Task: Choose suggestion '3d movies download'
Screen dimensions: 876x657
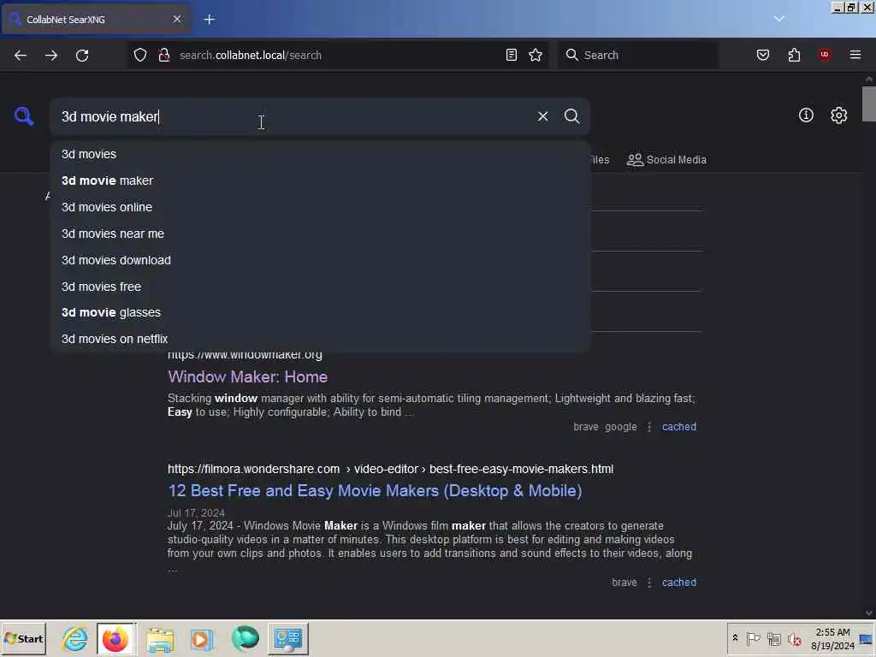Action: 320,260
